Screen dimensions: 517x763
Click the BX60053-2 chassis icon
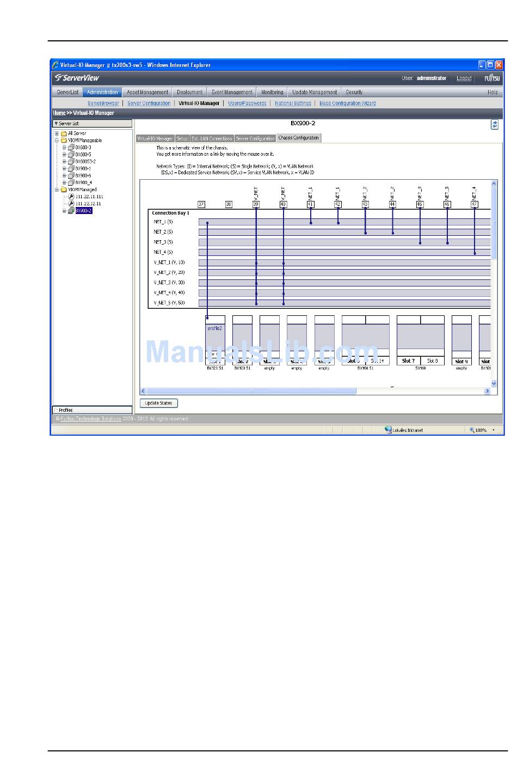pos(71,161)
